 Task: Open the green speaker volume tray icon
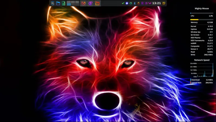pyautogui.click(x=131, y=3)
